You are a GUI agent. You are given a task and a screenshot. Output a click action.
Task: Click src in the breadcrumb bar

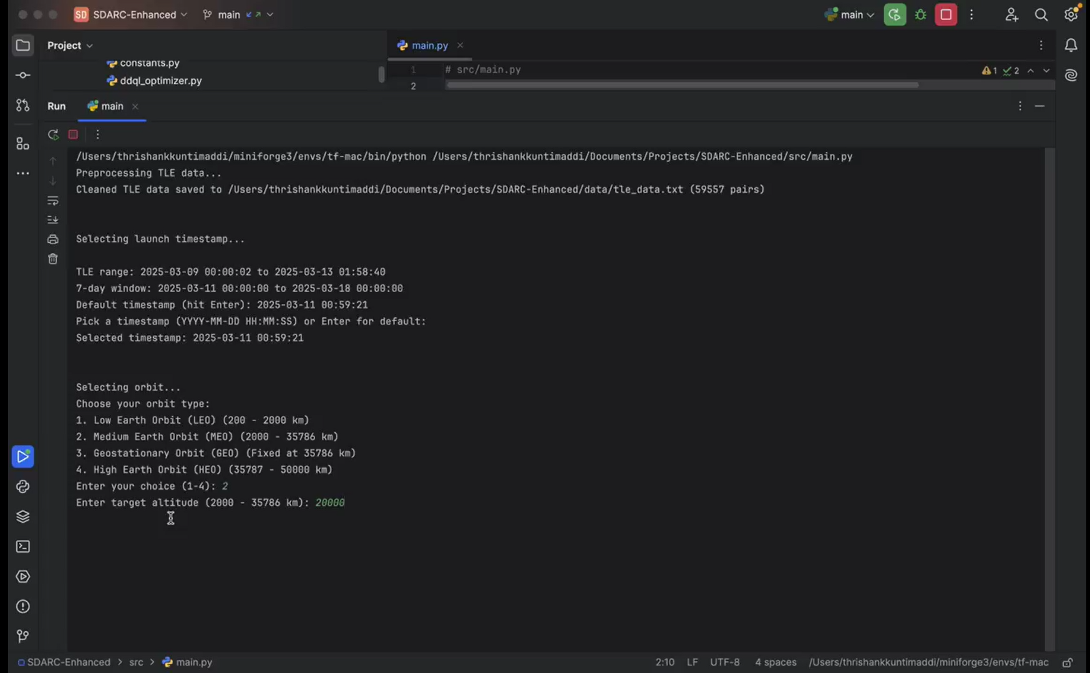136,662
